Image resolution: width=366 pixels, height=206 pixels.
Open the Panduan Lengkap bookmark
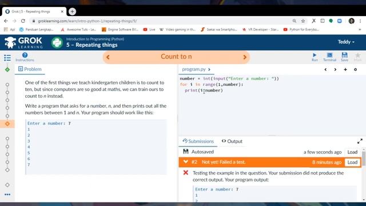tap(37, 29)
